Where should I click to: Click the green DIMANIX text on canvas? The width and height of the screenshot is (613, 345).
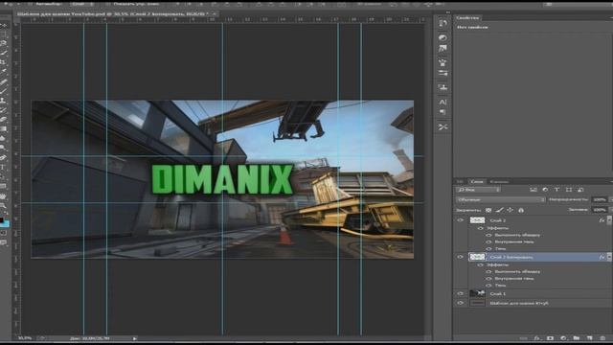point(222,179)
